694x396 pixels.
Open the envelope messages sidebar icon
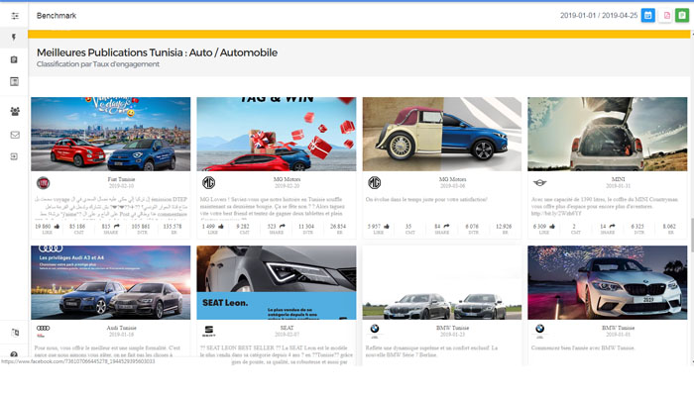(15, 135)
